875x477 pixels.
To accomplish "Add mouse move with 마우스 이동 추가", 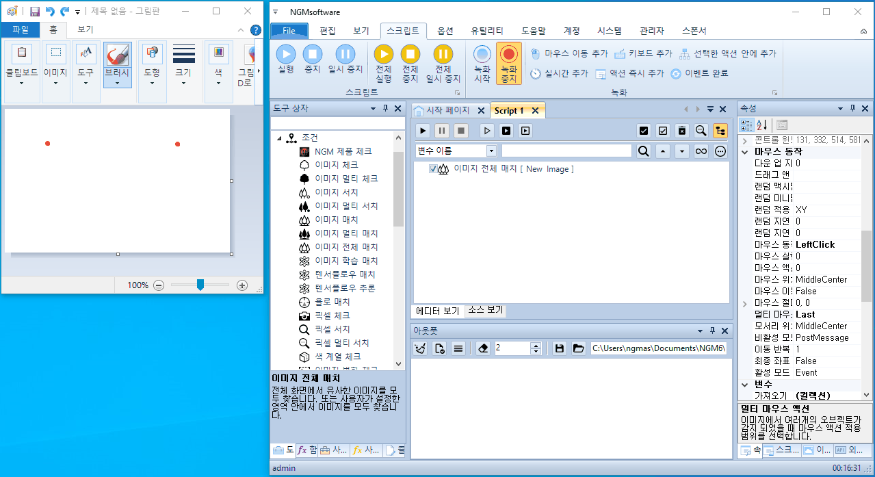I will pos(569,53).
